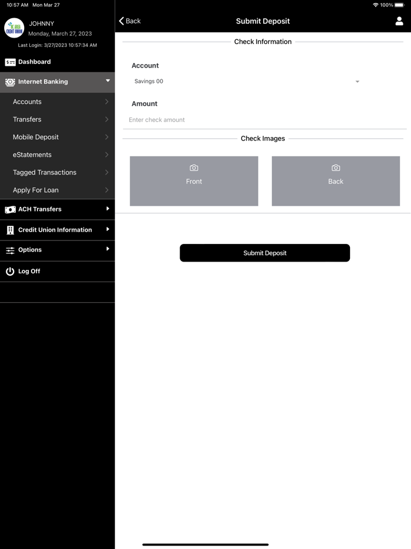Click the 10:57 AM status bar time
Screen dimensions: 411x549
pos(17,5)
